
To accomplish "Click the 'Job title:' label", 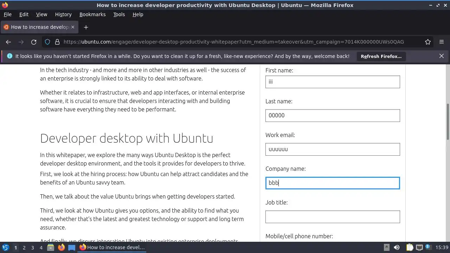I will coord(276,202).
